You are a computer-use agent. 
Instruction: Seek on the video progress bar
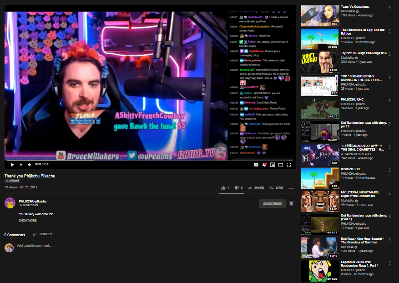point(150,160)
